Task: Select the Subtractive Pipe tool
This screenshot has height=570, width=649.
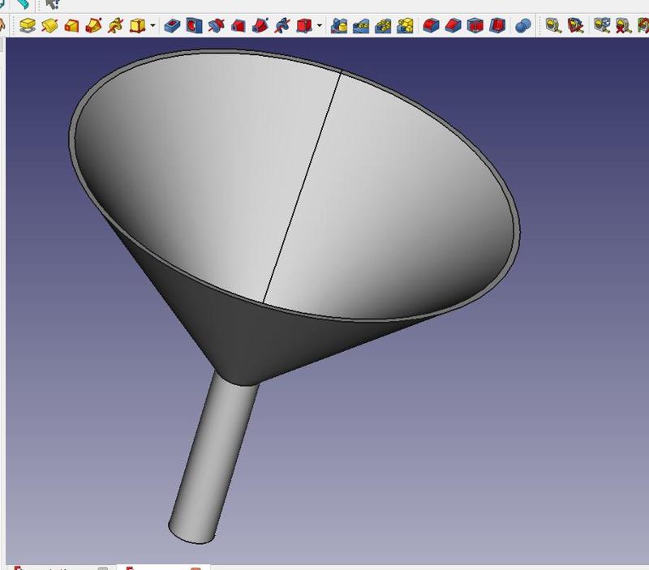Action: click(260, 26)
